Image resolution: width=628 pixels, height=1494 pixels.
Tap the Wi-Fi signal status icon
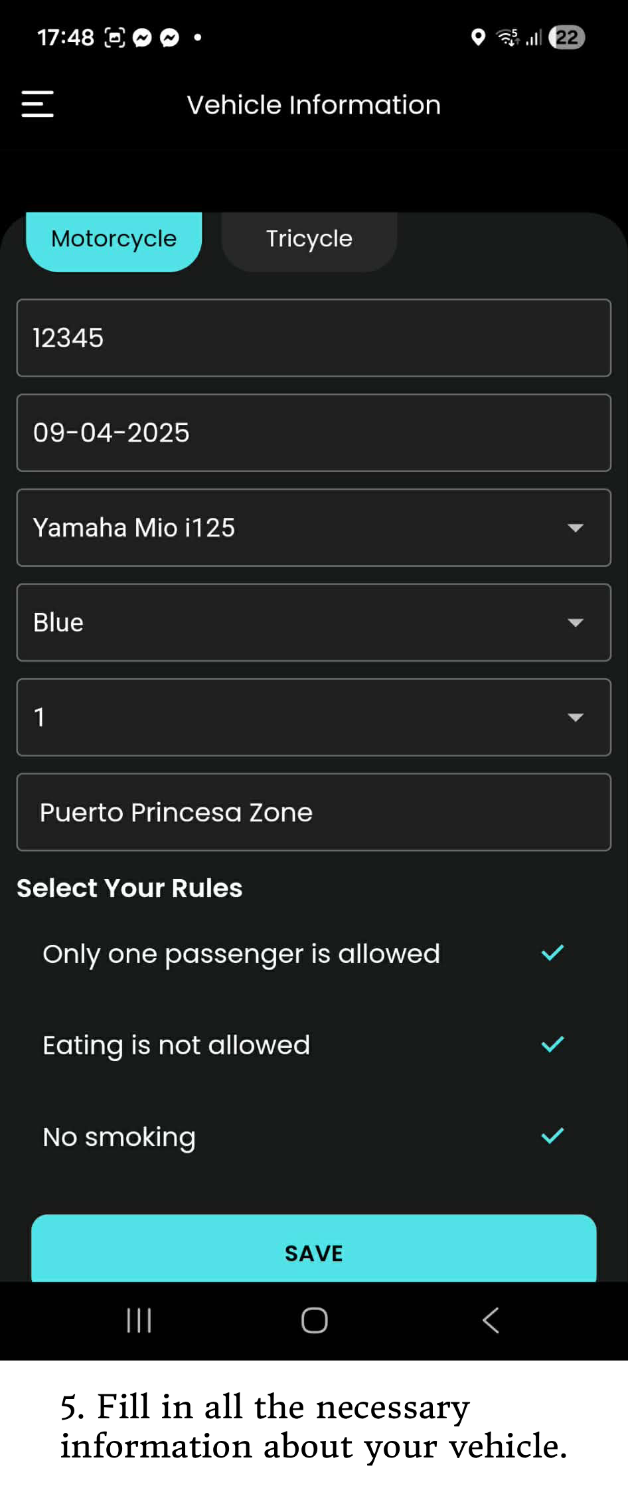tap(509, 37)
